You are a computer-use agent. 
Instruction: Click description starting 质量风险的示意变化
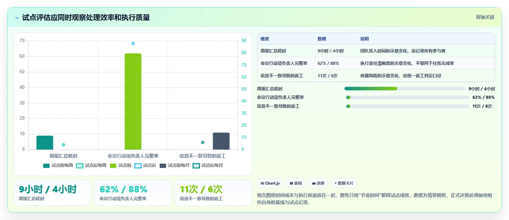[x=400, y=75]
